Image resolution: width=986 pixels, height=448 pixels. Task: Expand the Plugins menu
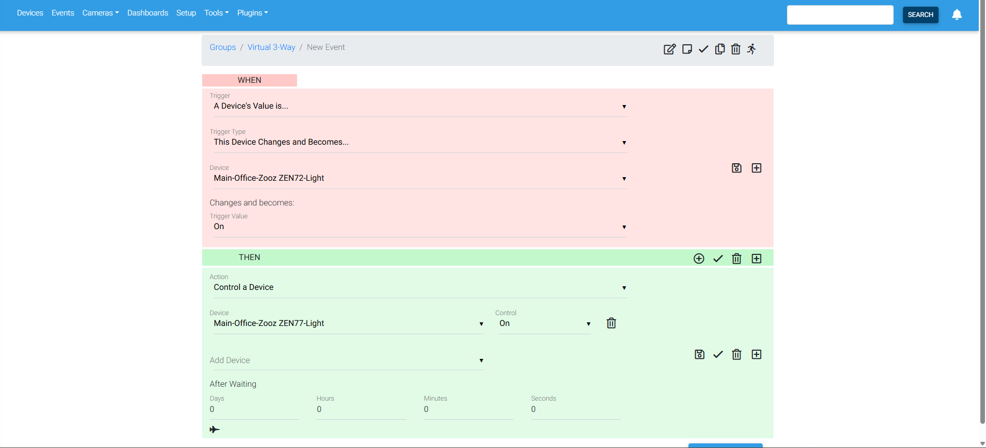(253, 13)
